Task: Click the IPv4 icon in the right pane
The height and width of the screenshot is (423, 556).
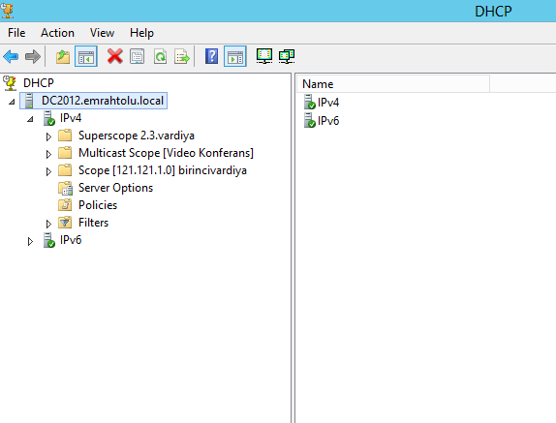Action: click(x=310, y=102)
